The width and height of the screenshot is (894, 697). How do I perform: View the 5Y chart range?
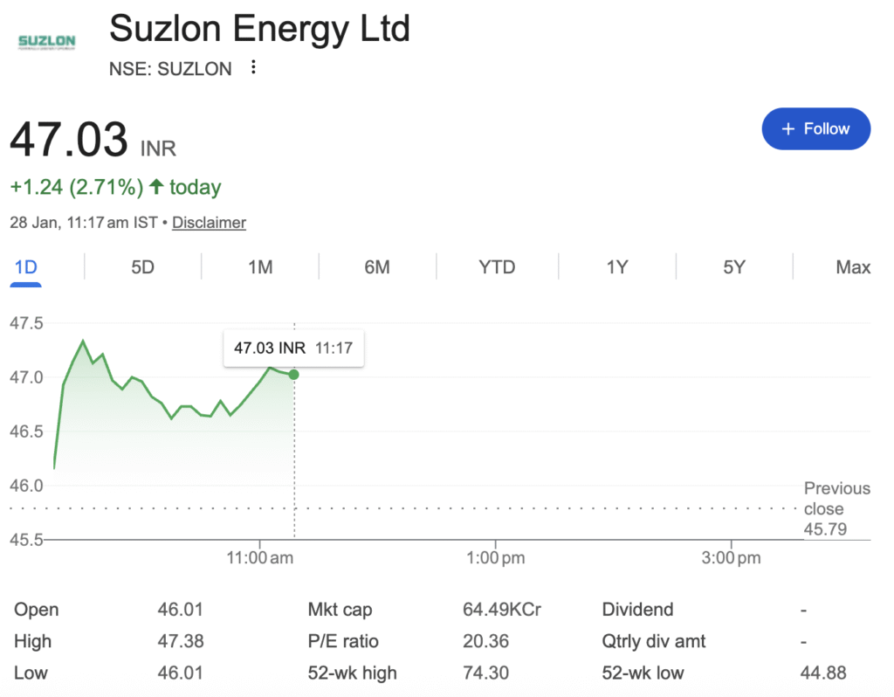pyautogui.click(x=734, y=267)
